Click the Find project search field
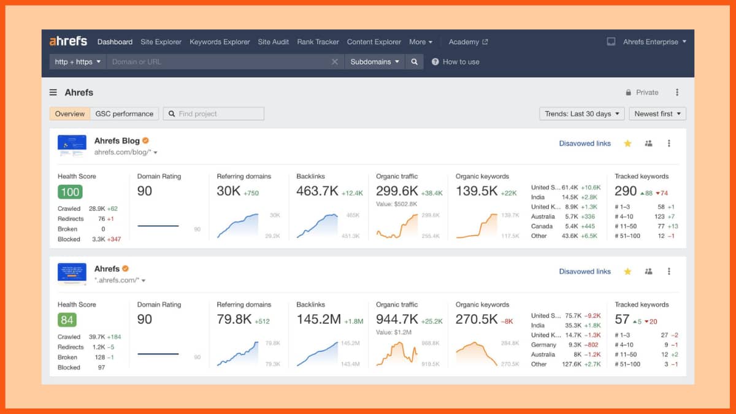 pos(213,114)
